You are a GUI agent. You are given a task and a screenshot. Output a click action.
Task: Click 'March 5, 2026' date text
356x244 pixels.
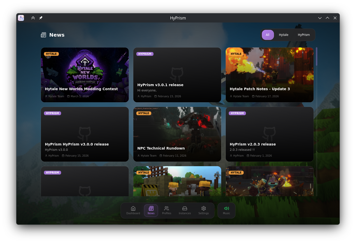click(x=80, y=96)
